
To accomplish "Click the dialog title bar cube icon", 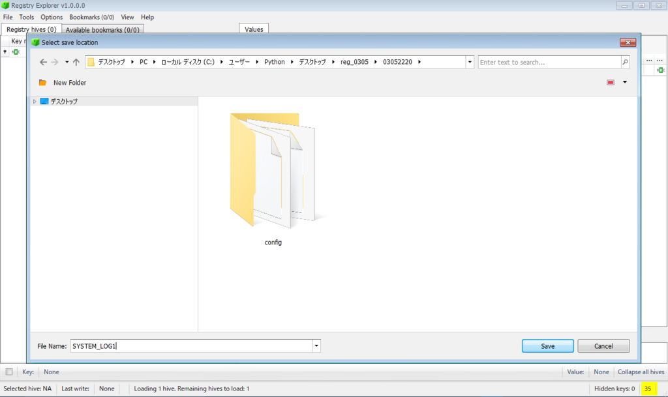I will tap(35, 42).
